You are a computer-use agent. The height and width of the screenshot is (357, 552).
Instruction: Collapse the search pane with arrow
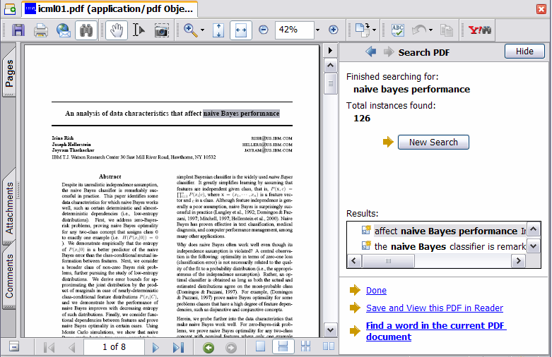click(330, 50)
